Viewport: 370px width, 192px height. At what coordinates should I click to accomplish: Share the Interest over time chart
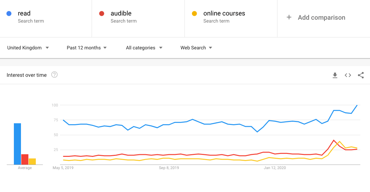point(361,75)
